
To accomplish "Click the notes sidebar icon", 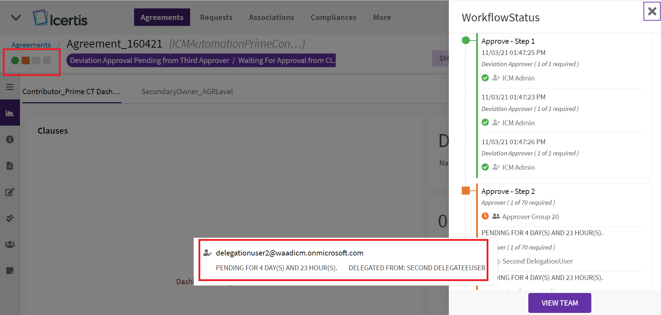I will pos(10,271).
